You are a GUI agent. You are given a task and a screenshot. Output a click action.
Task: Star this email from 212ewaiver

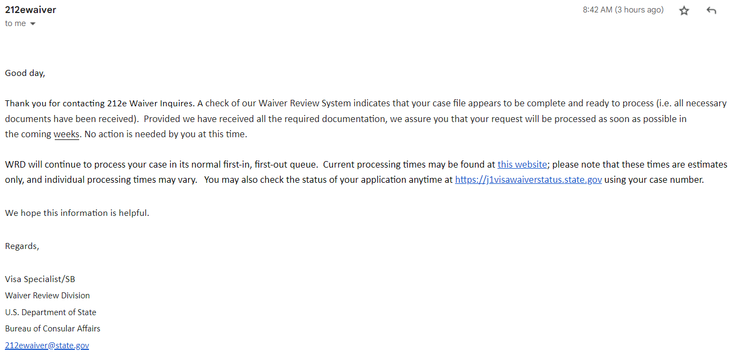click(x=684, y=10)
